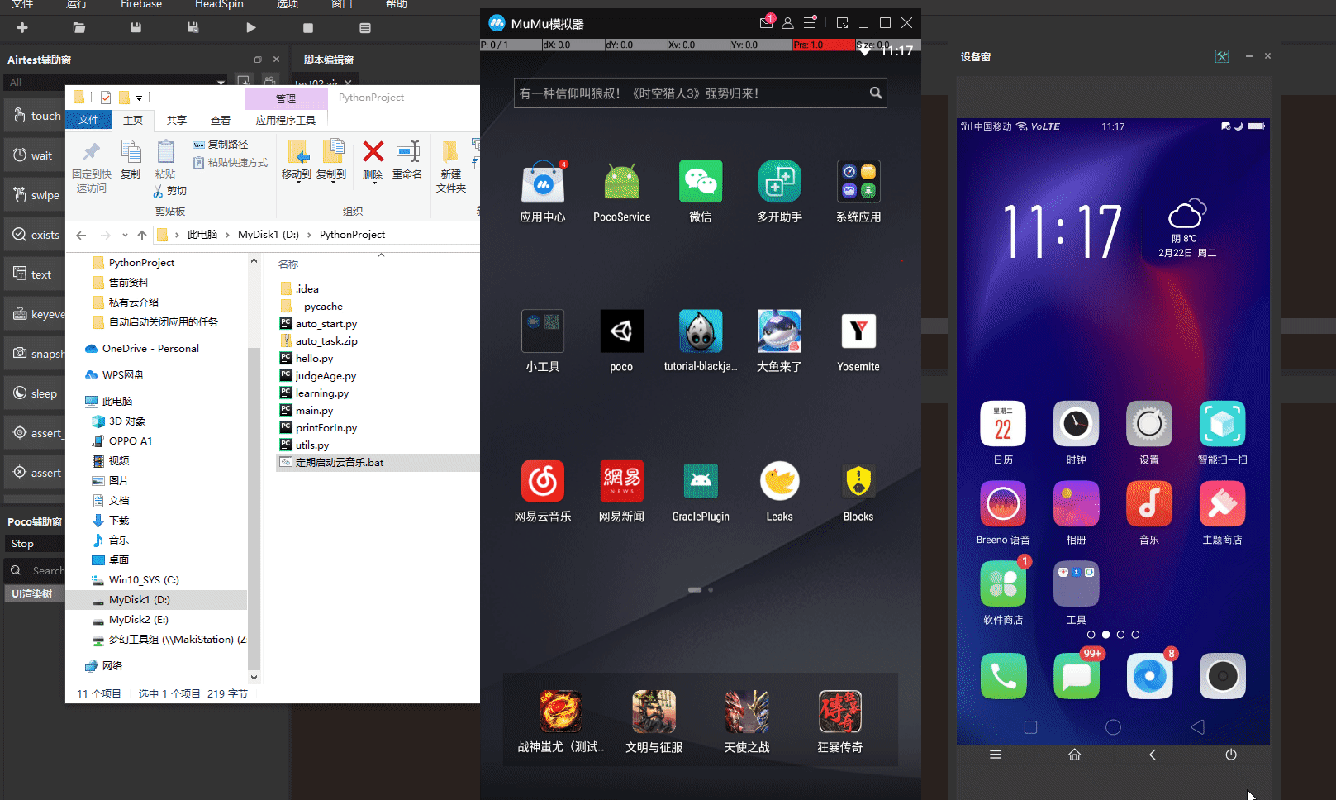Click 重命名 rename in Explorer ribbon

(x=407, y=160)
